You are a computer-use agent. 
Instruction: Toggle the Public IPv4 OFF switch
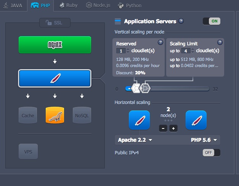pos(212,152)
